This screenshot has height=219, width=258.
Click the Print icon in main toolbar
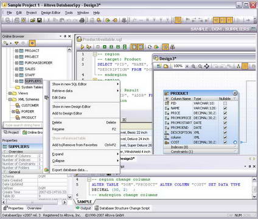(x=82, y=20)
